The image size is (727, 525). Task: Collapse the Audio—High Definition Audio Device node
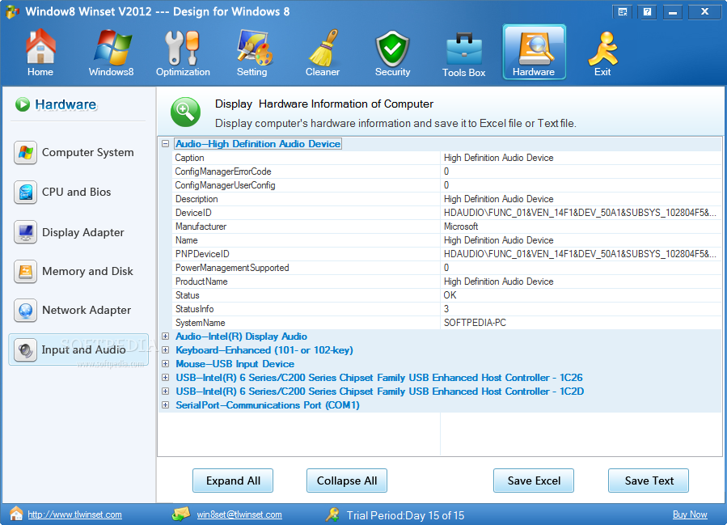pyautogui.click(x=165, y=144)
